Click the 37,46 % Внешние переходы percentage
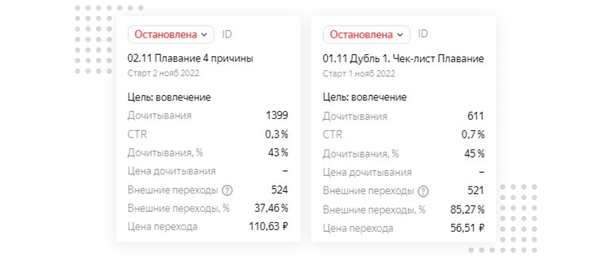The image size is (612, 258). coord(271,209)
